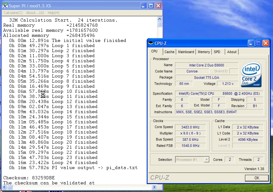Click the Super PI window resize grip
The height and width of the screenshot is (192, 273).
pos(160,187)
